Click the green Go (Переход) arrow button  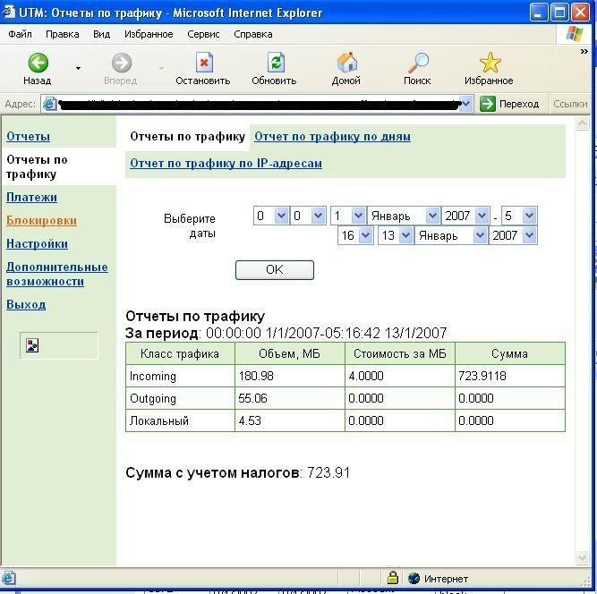(x=488, y=104)
